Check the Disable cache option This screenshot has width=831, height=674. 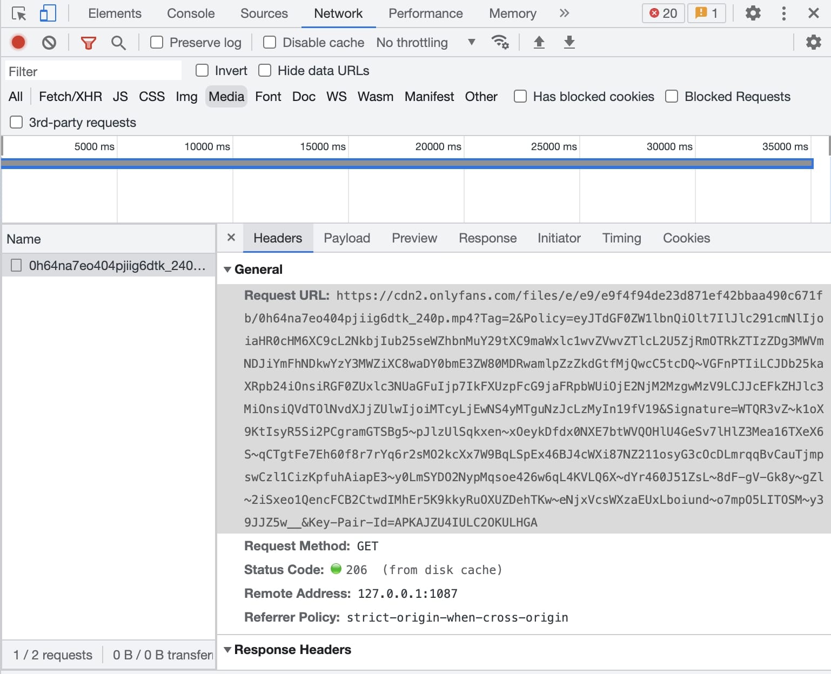(270, 42)
